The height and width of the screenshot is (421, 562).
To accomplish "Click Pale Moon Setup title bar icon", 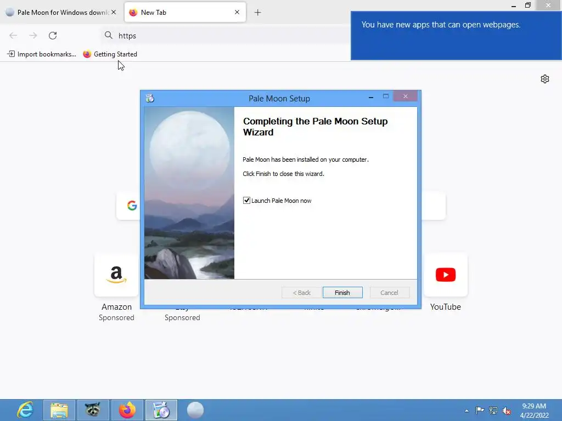I will (150, 98).
